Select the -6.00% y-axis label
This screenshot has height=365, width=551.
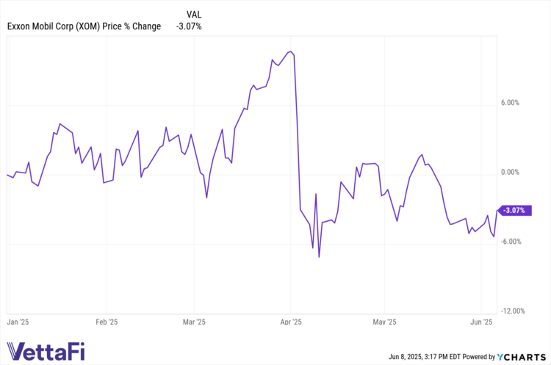[511, 242]
